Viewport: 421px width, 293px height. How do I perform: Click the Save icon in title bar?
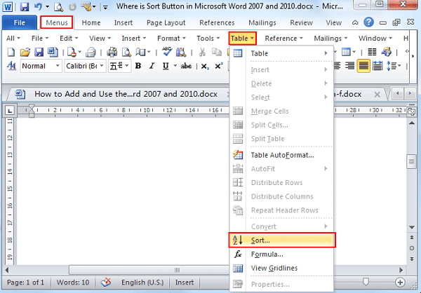pyautogui.click(x=25, y=6)
